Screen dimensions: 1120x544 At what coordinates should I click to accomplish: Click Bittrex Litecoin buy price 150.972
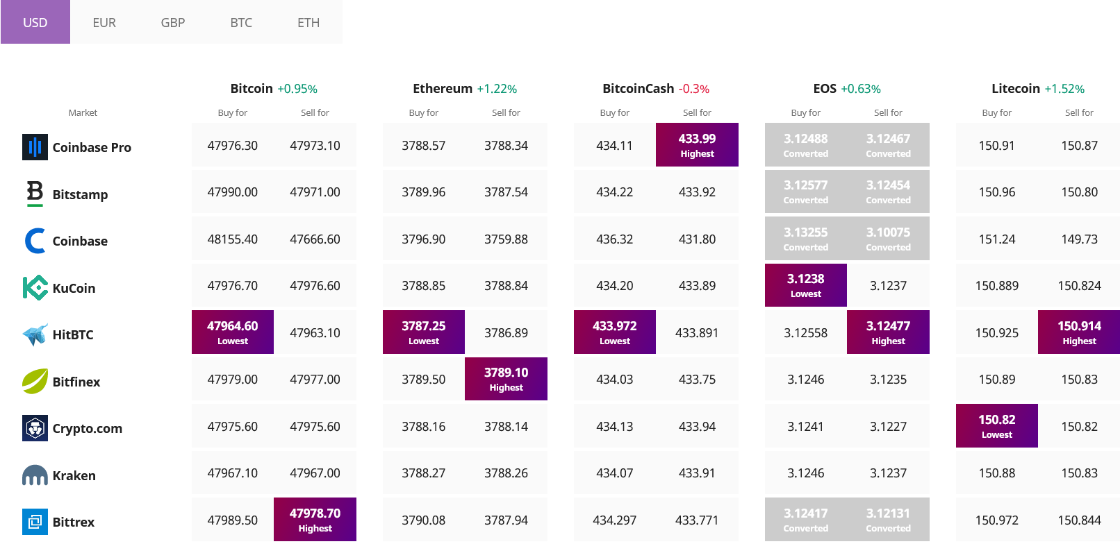[997, 520]
